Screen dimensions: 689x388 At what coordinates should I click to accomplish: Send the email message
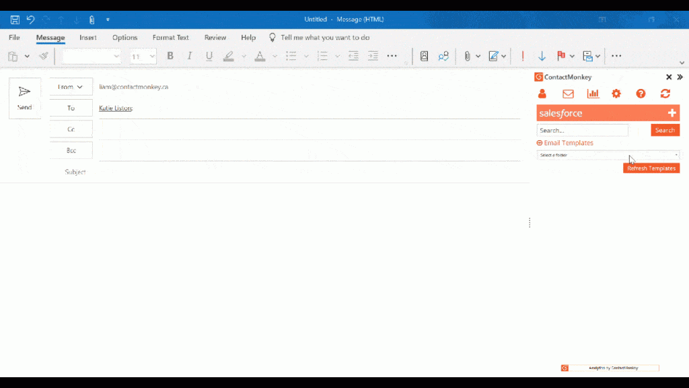coord(25,98)
